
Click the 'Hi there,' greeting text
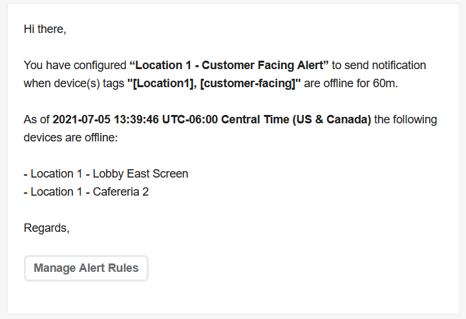45,29
